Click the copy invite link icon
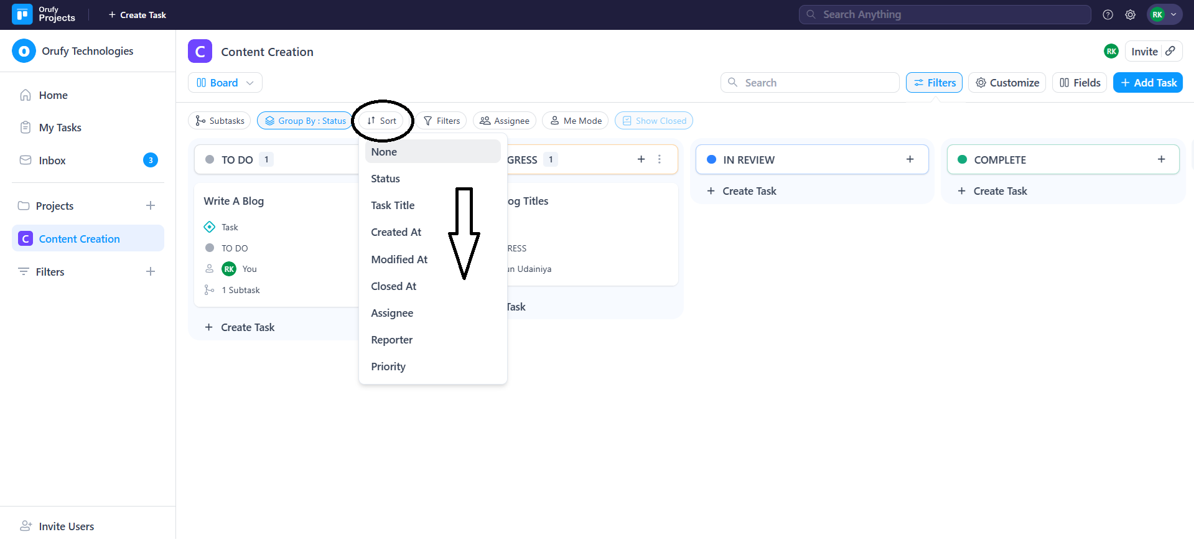 1170,51
